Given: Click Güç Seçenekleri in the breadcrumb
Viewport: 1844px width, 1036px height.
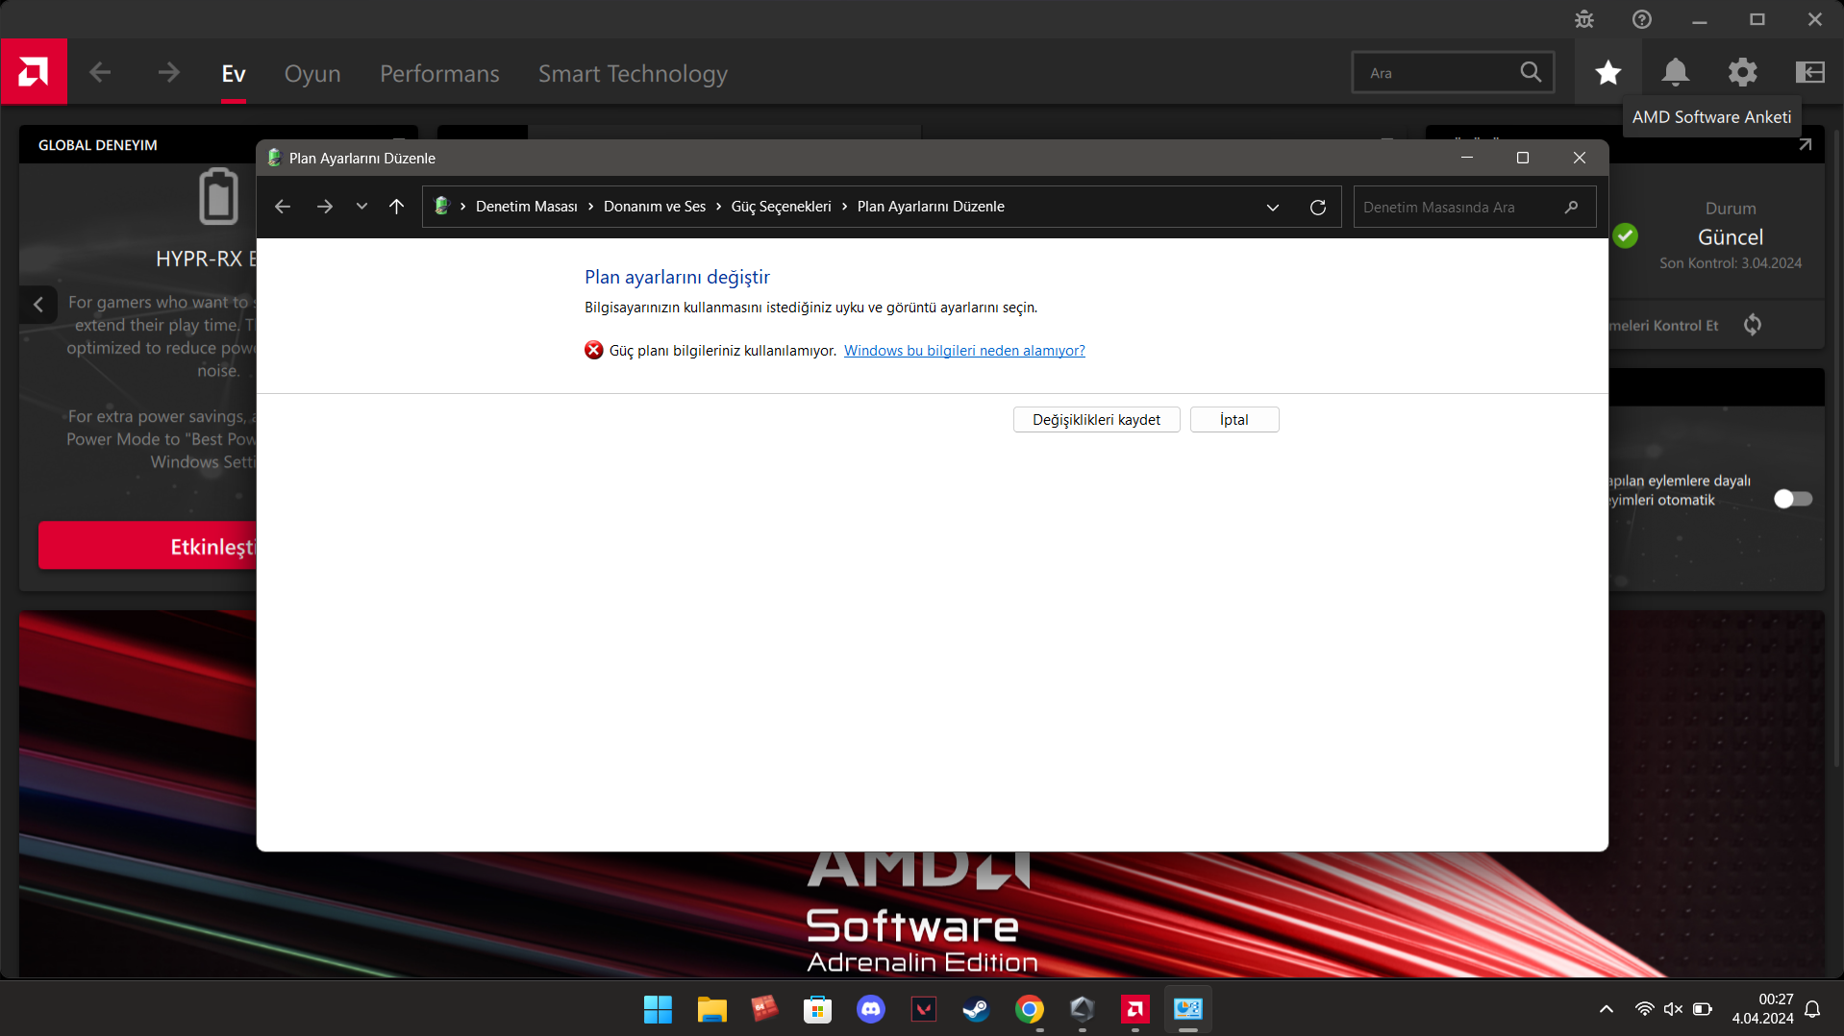Looking at the screenshot, I should pos(782,207).
